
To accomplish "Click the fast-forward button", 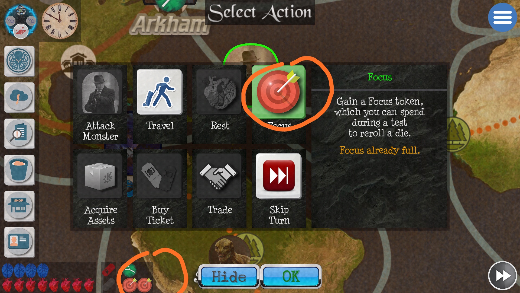I will pyautogui.click(x=503, y=276).
